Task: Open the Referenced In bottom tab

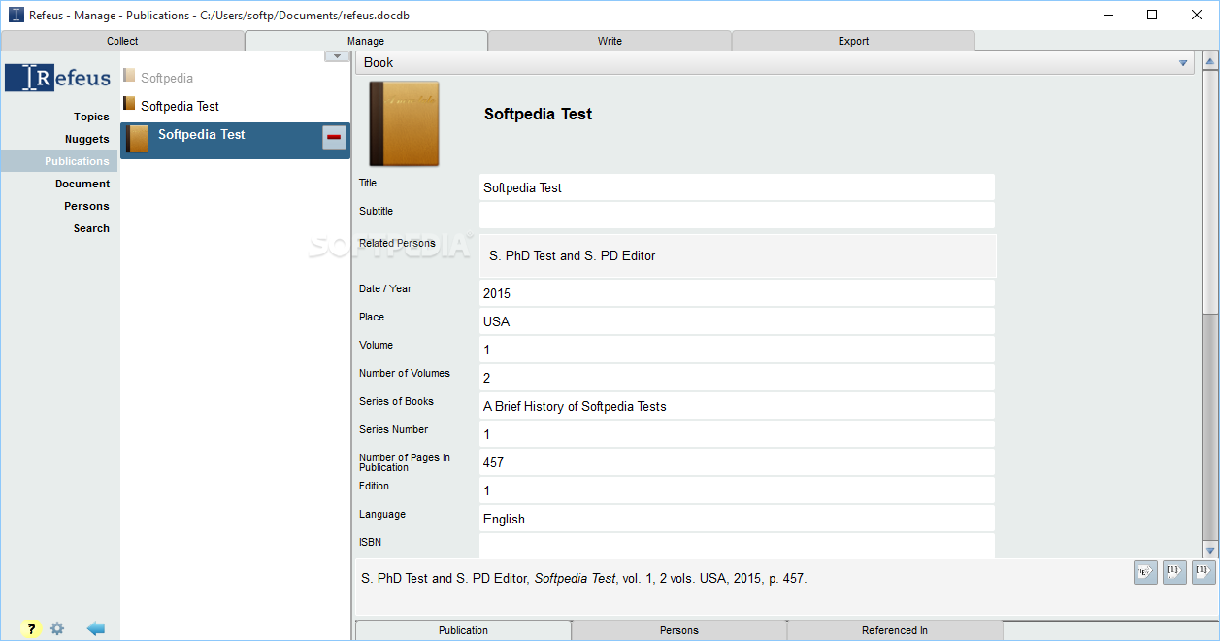Action: pos(895,630)
